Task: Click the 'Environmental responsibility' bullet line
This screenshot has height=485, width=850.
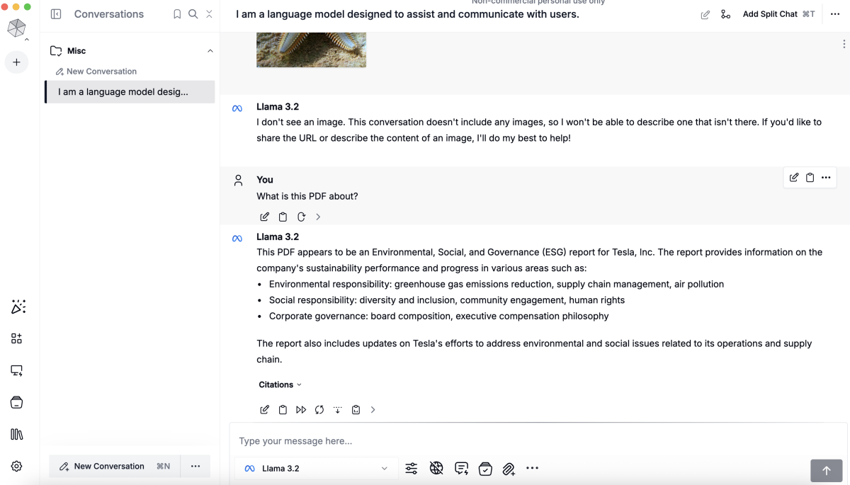Action: click(x=497, y=284)
